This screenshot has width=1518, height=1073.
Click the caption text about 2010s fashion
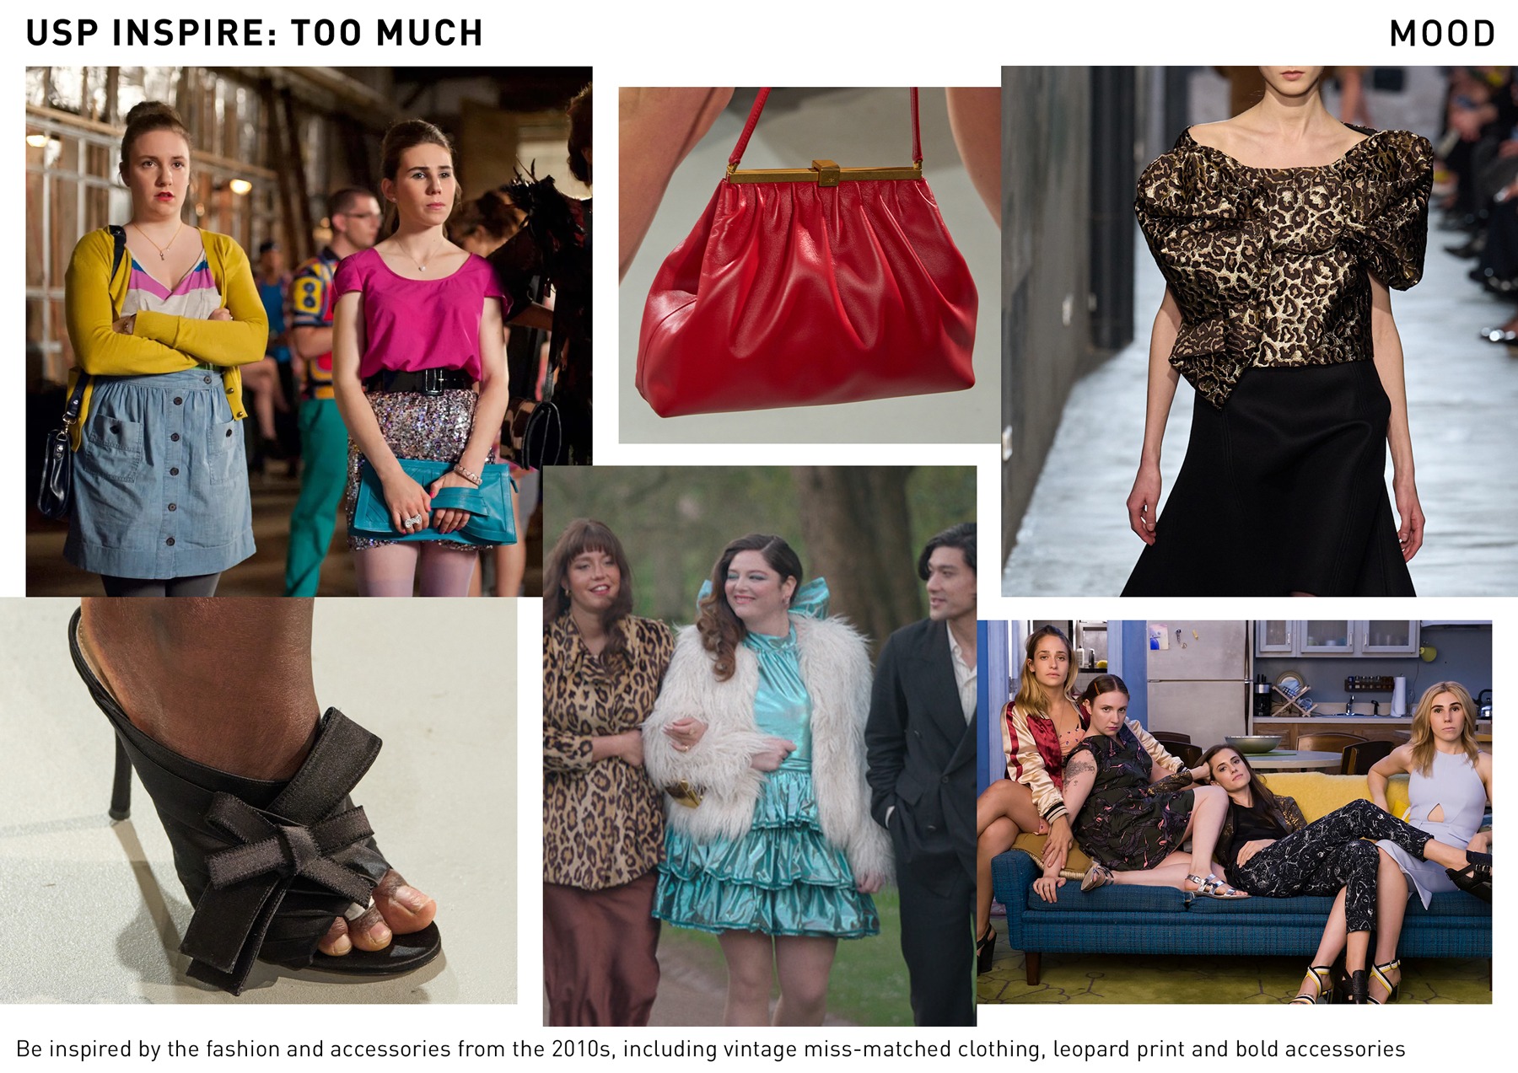pyautogui.click(x=711, y=1049)
